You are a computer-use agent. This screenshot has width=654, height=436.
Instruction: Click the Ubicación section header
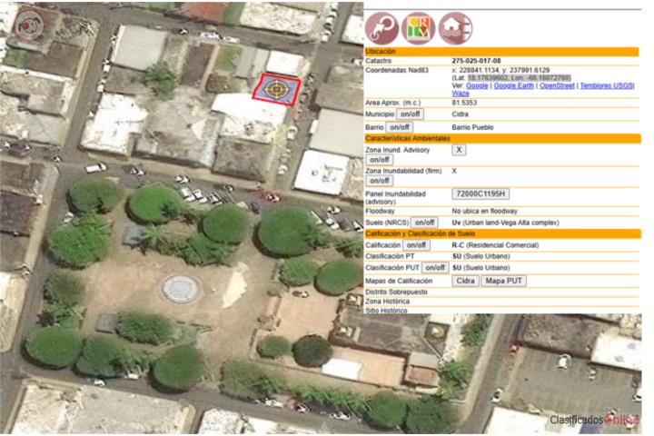(501, 52)
